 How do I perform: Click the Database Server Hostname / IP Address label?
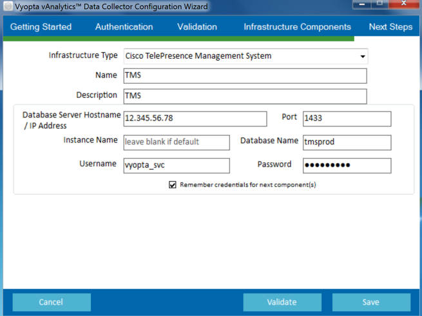pos(72,120)
